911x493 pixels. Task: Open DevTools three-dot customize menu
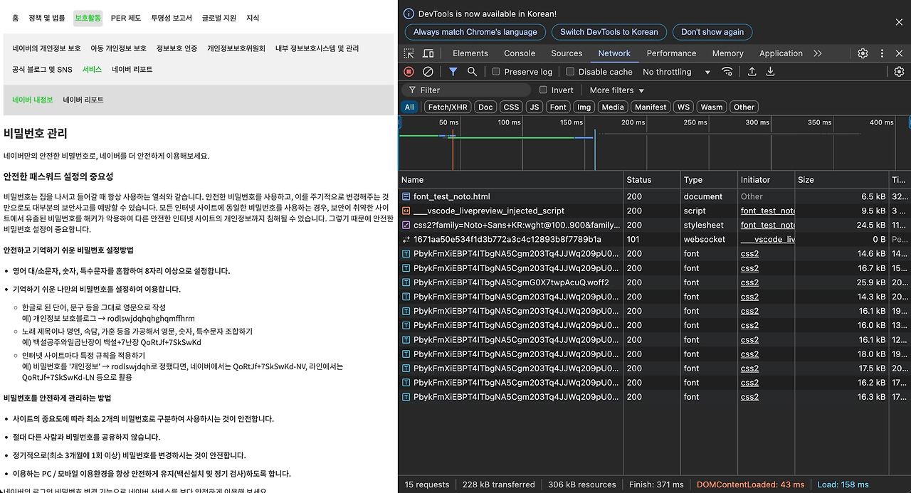(882, 53)
